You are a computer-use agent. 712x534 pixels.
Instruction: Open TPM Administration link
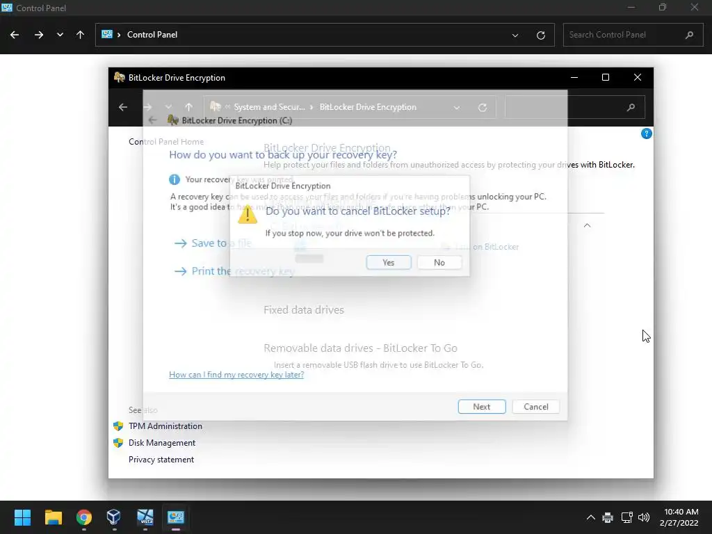pos(165,426)
